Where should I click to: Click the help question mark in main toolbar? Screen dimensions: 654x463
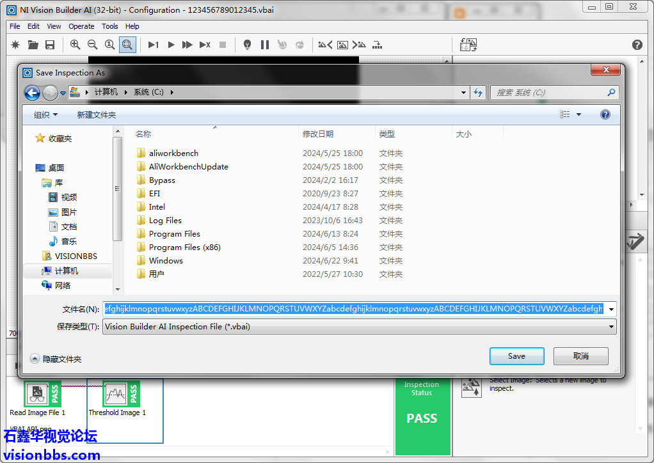click(x=637, y=45)
